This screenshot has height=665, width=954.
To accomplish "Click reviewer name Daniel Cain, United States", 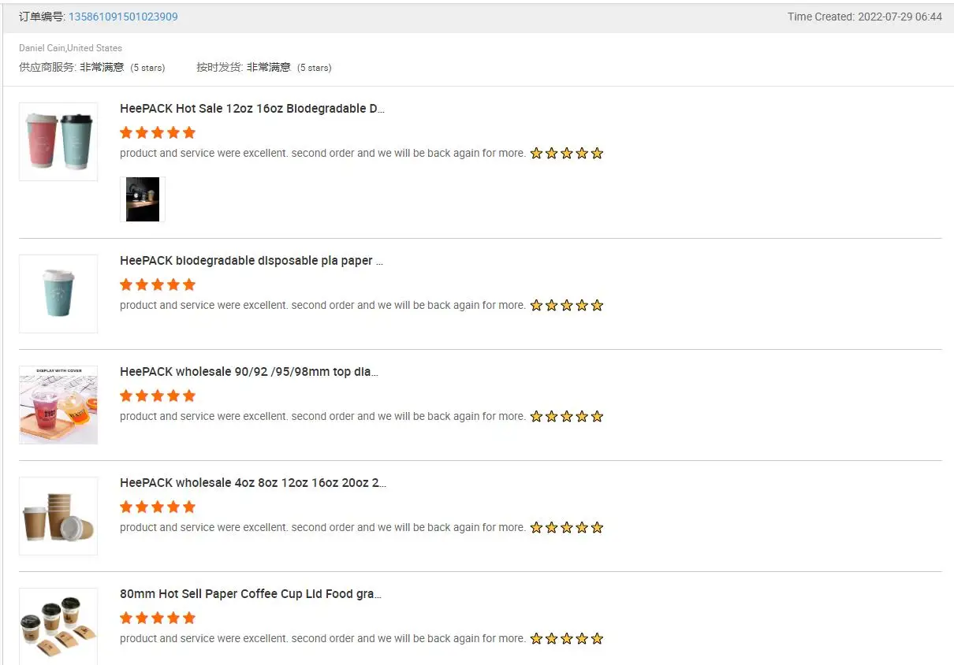I will pyautogui.click(x=71, y=48).
